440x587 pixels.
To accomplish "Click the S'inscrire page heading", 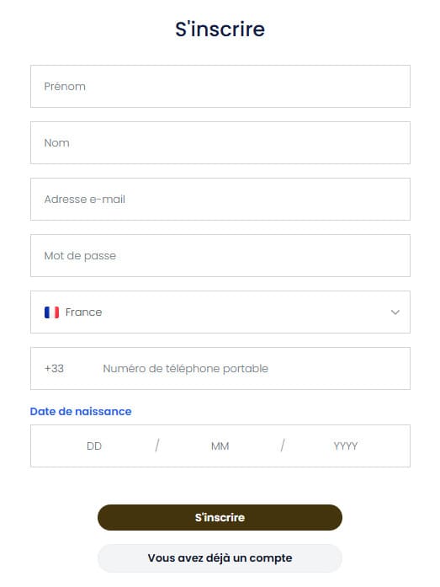I will pos(220,29).
